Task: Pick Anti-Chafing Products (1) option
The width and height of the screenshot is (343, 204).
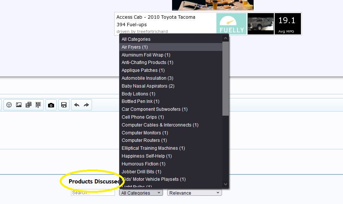Action: (171, 63)
